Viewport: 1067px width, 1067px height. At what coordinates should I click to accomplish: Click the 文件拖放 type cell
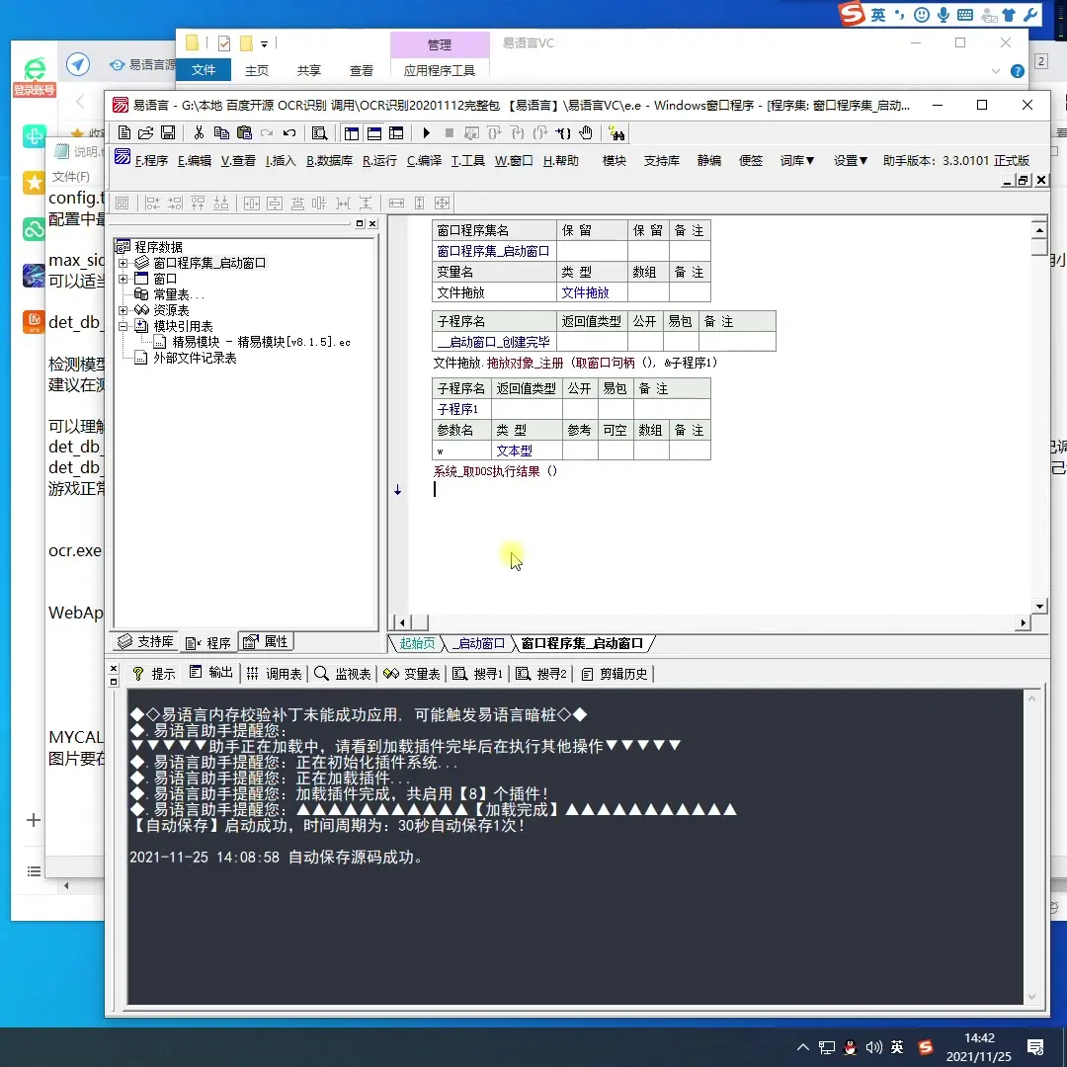(592, 292)
